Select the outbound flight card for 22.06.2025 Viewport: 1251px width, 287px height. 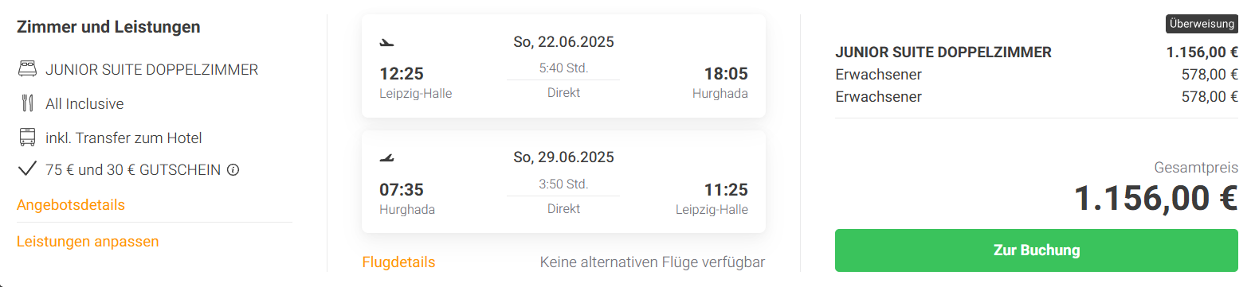[x=563, y=66]
